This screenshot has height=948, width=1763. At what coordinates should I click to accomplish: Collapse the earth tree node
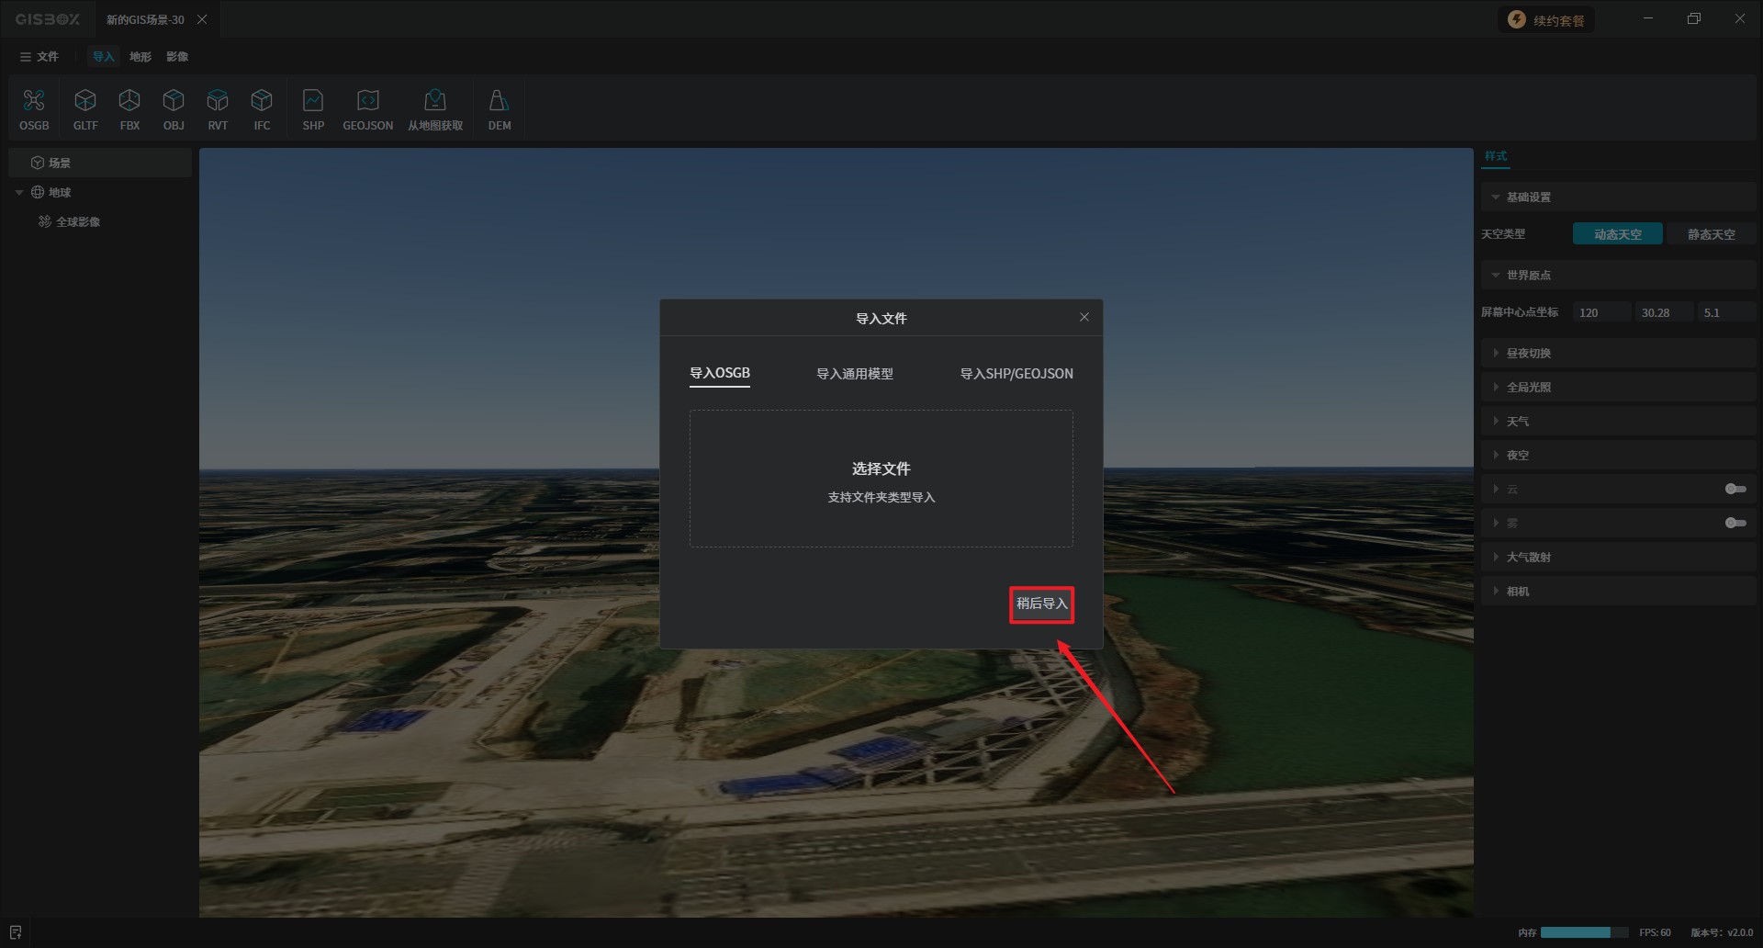point(19,192)
